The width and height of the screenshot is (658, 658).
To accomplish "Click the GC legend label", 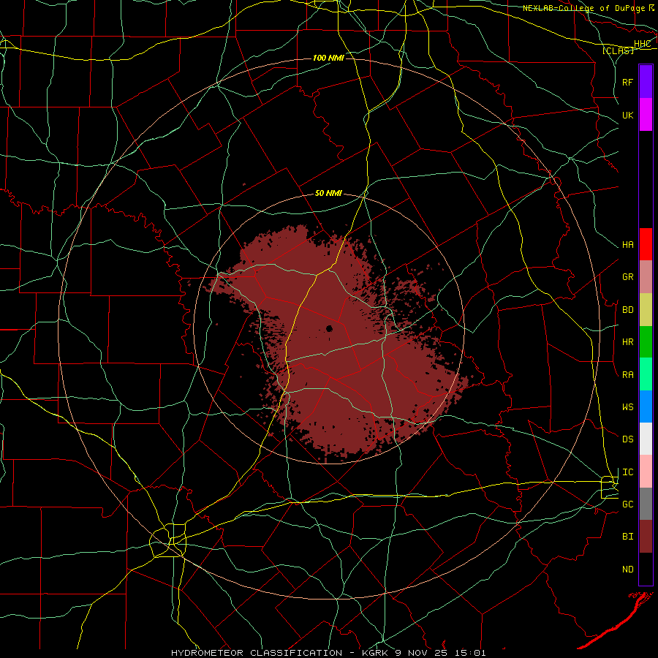I will pyautogui.click(x=628, y=504).
